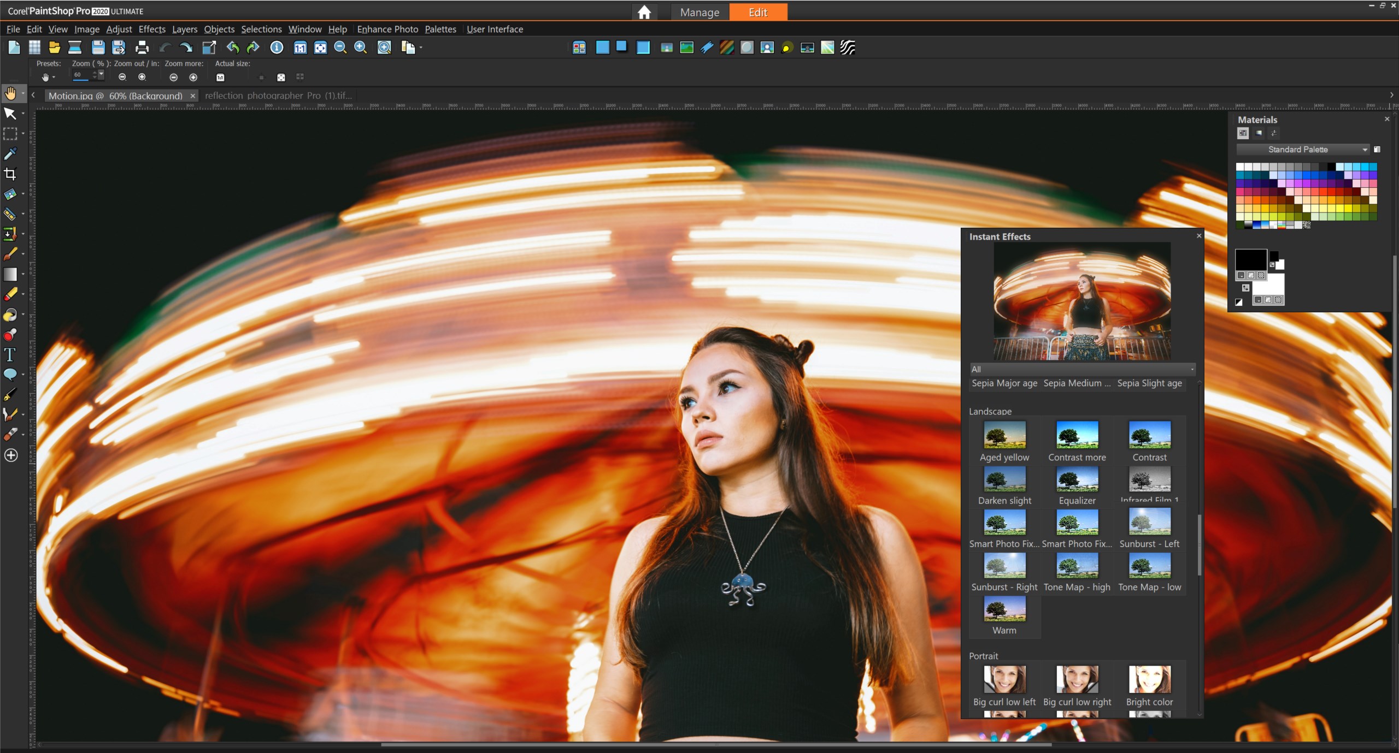This screenshot has height=753, width=1399.
Task: Select the Crop tool
Action: (x=10, y=174)
